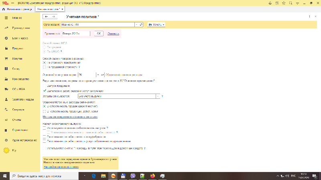This screenshot has width=321, height=180.
Task: Enable own divisions services cost checkbox
Action: (x=45, y=141)
